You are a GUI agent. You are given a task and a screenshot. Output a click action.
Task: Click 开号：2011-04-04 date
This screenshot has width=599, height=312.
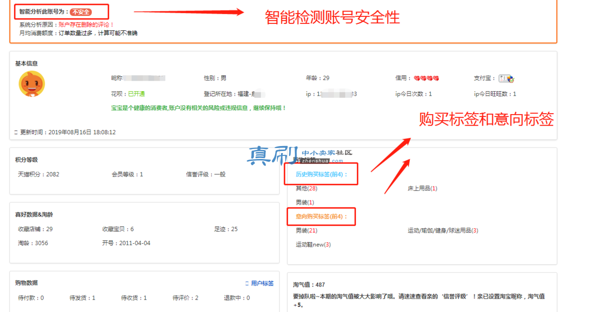point(126,243)
